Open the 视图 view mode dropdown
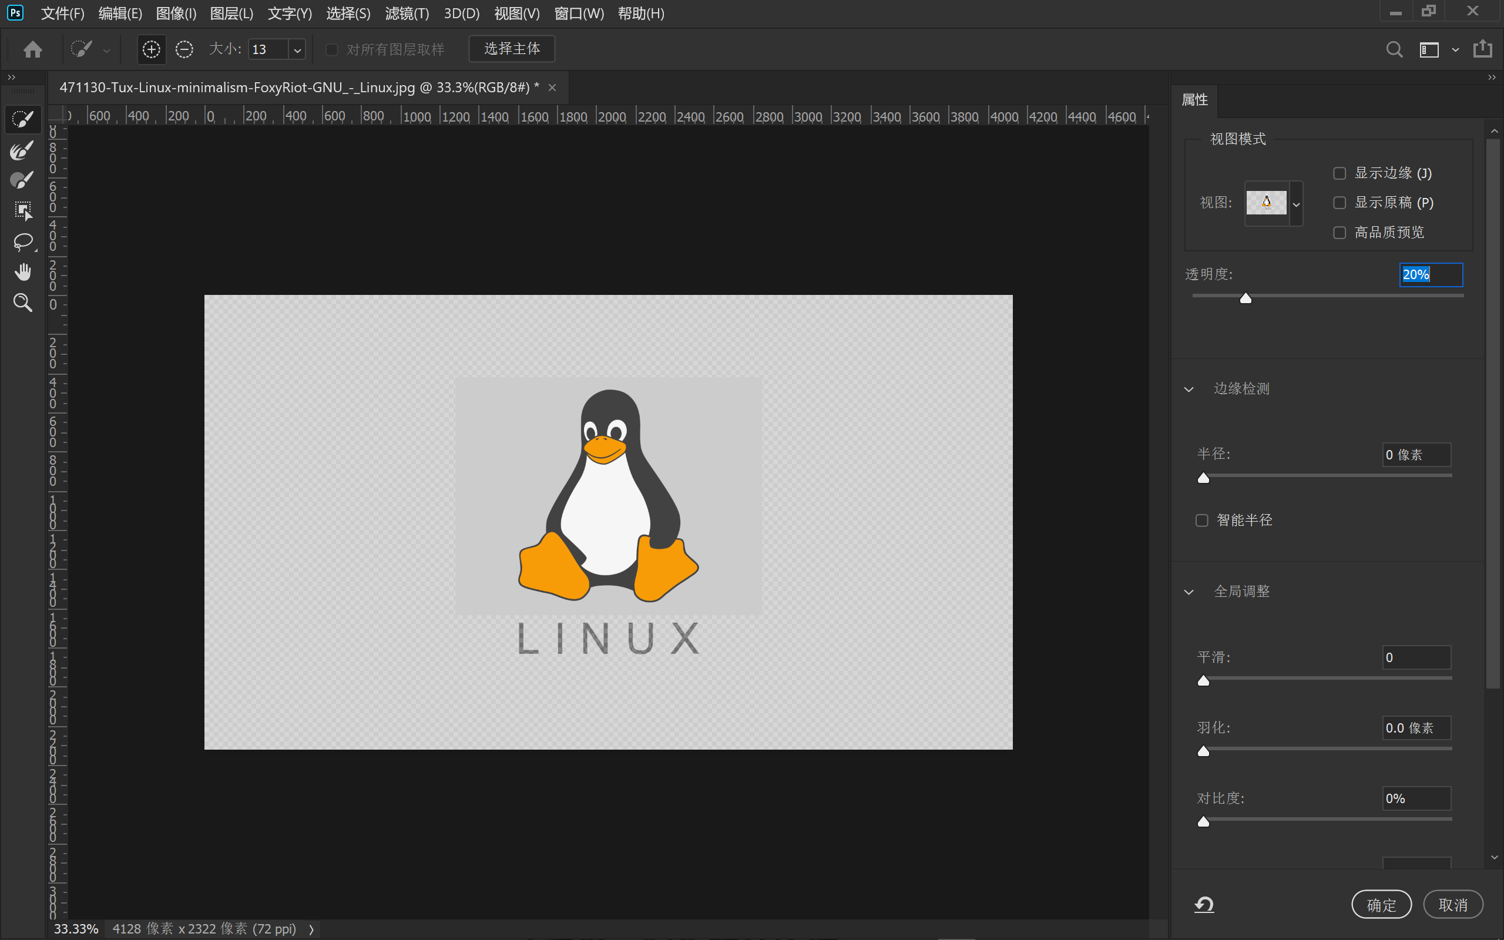 [x=1297, y=204]
